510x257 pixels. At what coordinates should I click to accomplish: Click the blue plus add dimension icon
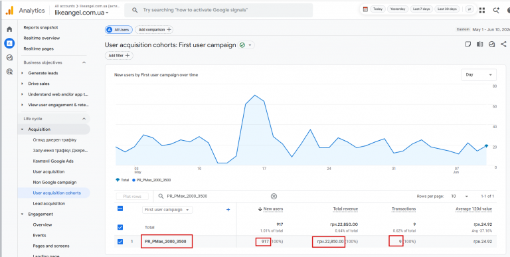click(x=228, y=210)
